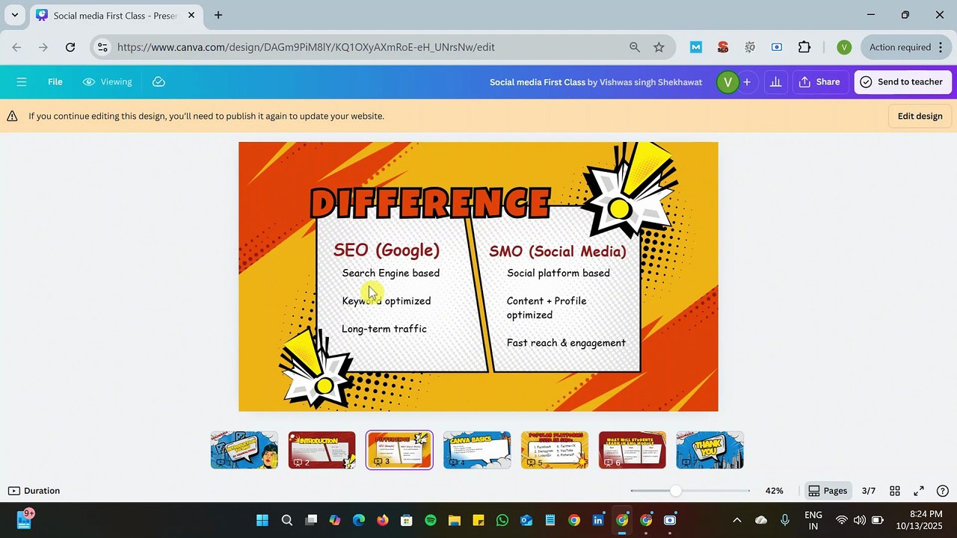The height and width of the screenshot is (538, 957).
Task: Open a new browser tab
Action: (218, 15)
